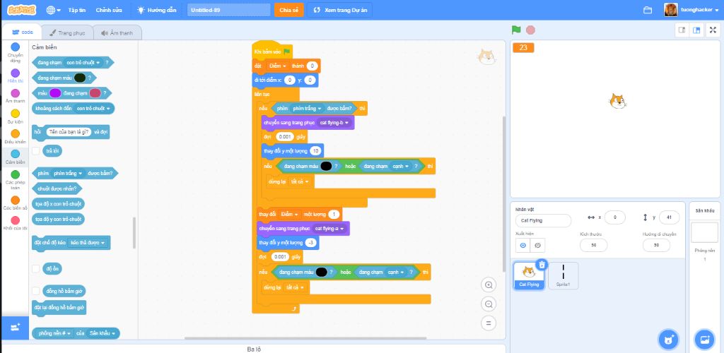Click the Hướng di chuyển direction field
This screenshot has width=724, height=353.
click(x=656, y=245)
